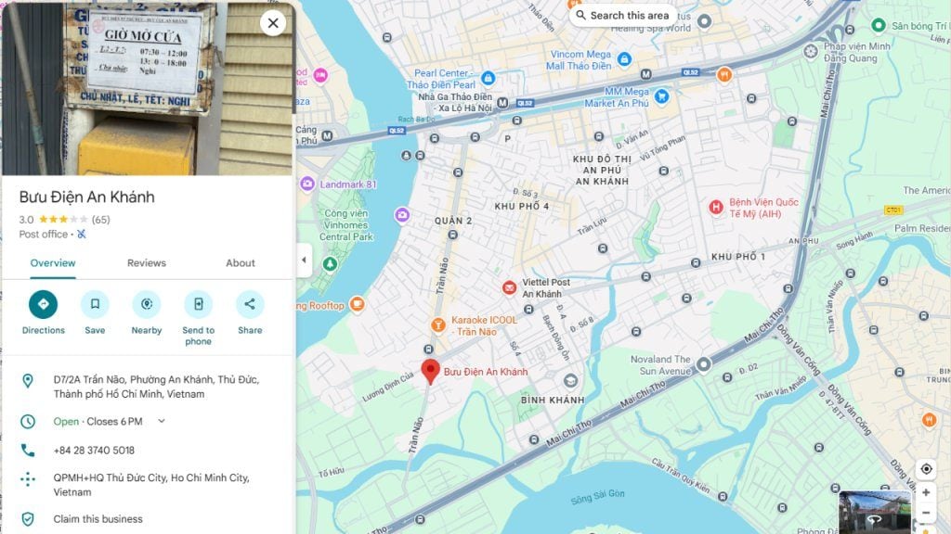Click the Directions icon button
The width and height of the screenshot is (951, 534).
(43, 304)
